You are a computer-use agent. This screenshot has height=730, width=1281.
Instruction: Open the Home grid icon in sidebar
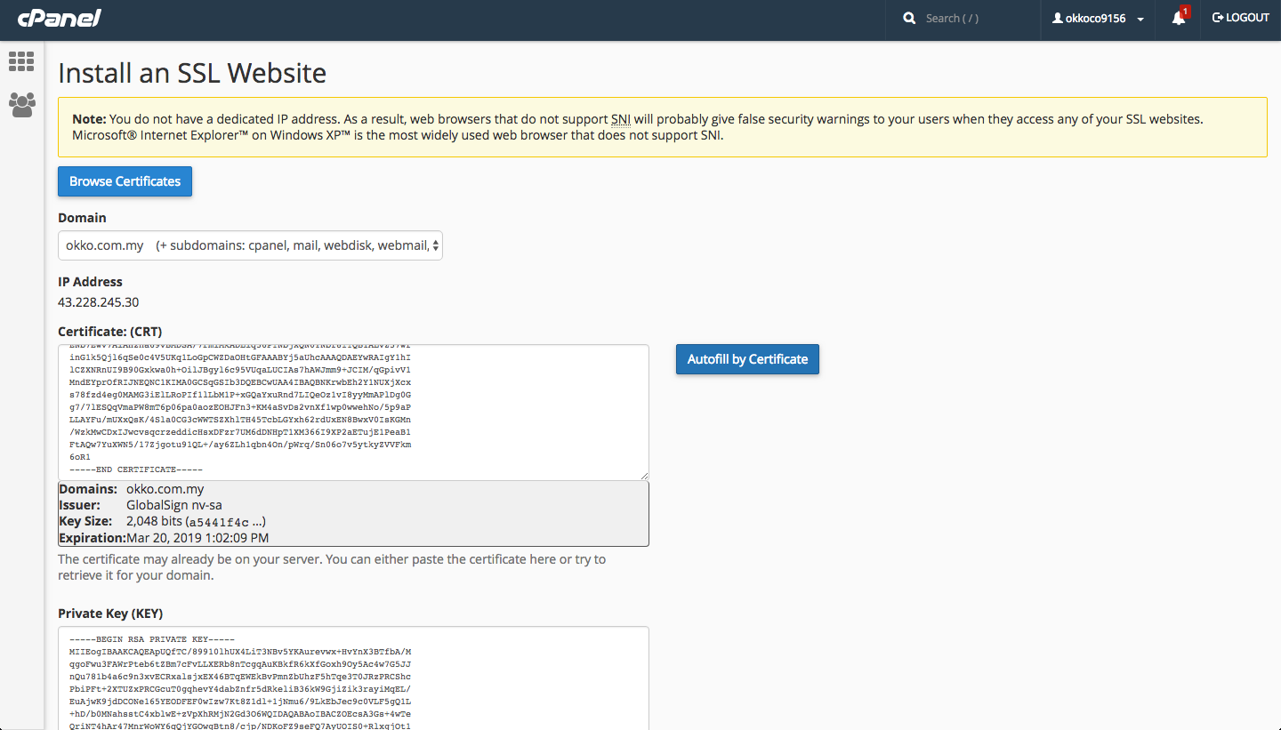[x=21, y=61]
